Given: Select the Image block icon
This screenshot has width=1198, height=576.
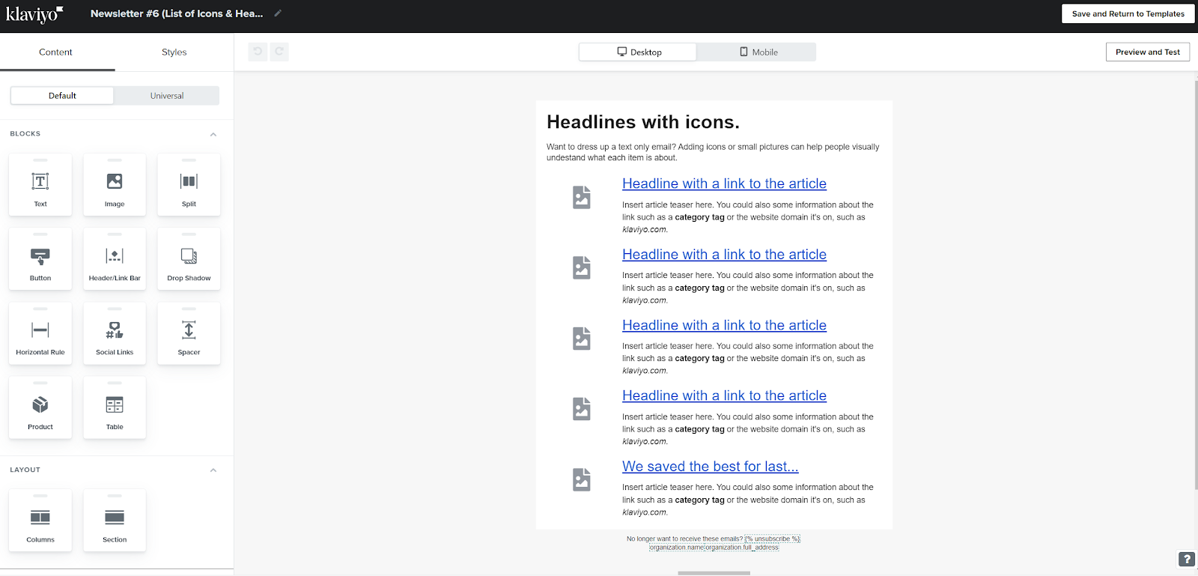Looking at the screenshot, I should pos(115,182).
